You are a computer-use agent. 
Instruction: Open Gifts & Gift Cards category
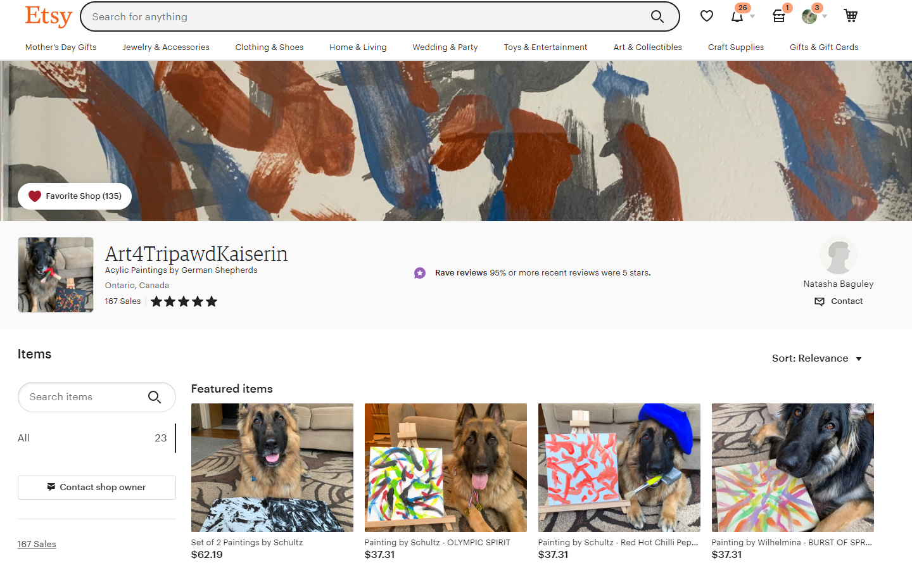coord(824,47)
